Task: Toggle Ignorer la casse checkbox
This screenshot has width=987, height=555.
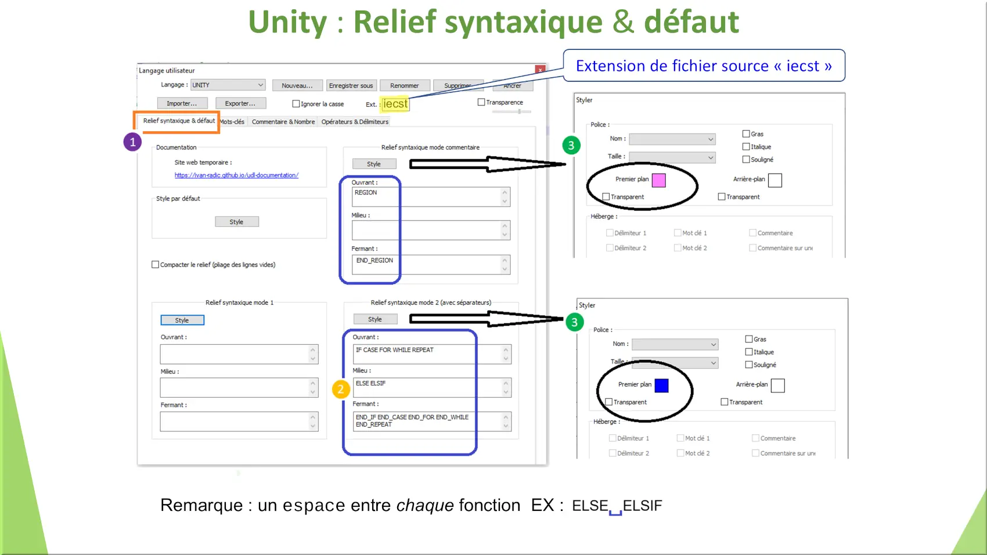Action: [x=296, y=104]
